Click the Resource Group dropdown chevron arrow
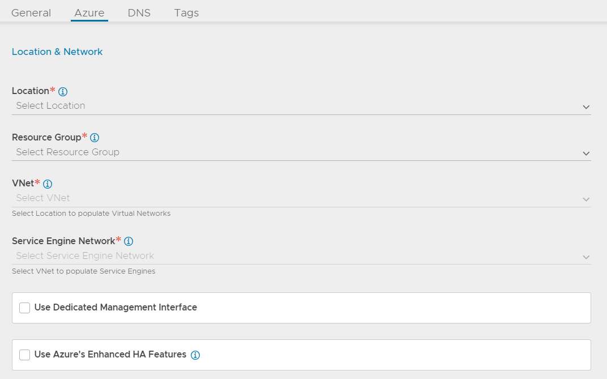This screenshot has width=607, height=379. (x=586, y=154)
